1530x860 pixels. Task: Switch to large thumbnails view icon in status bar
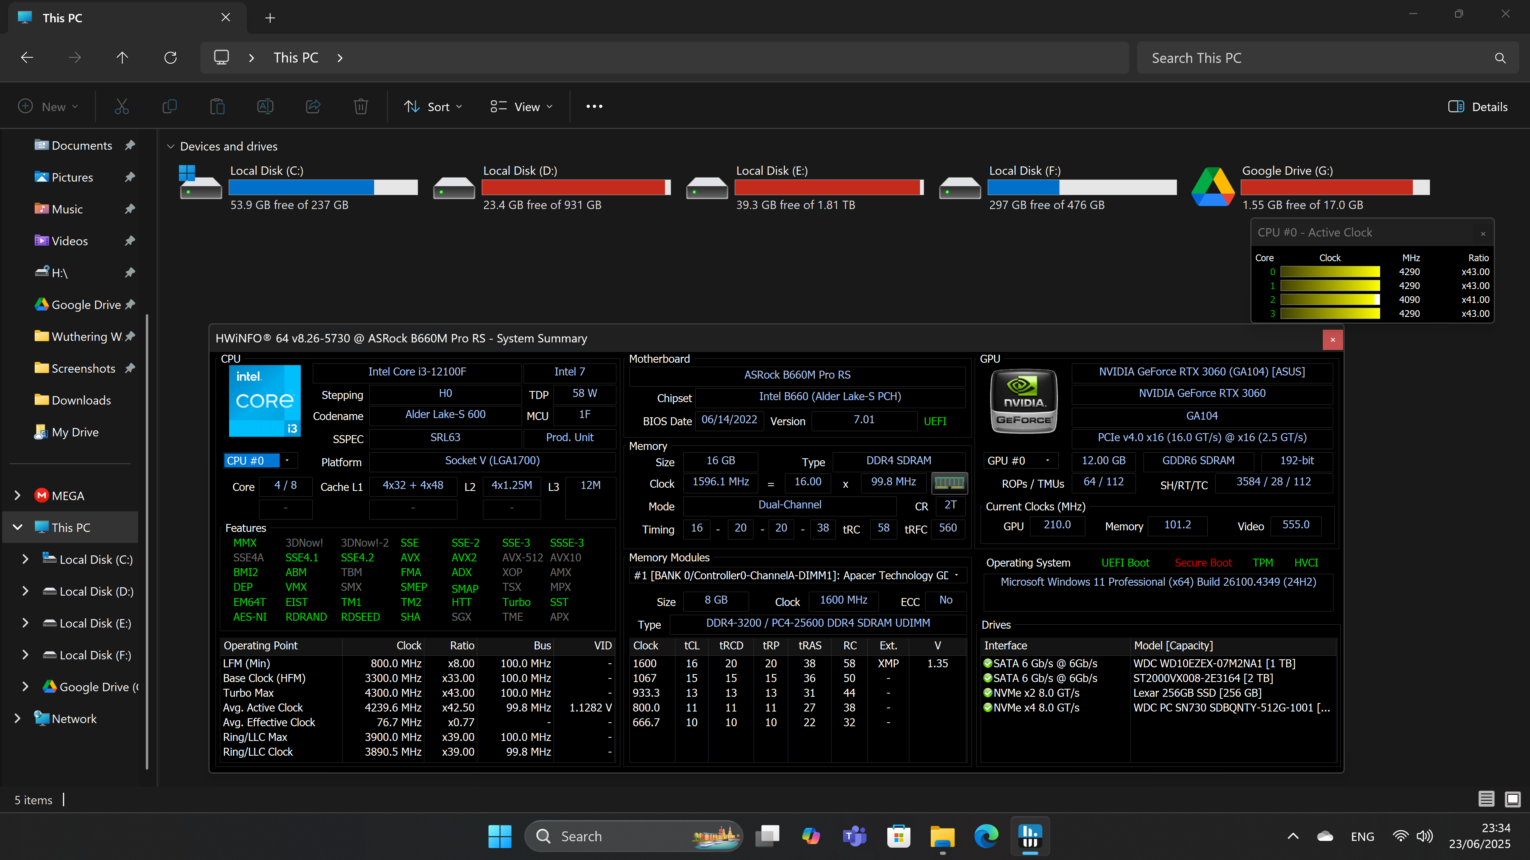tap(1512, 799)
